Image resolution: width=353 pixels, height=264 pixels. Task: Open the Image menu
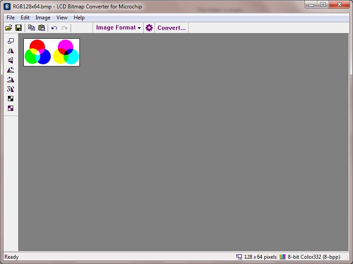[43, 18]
